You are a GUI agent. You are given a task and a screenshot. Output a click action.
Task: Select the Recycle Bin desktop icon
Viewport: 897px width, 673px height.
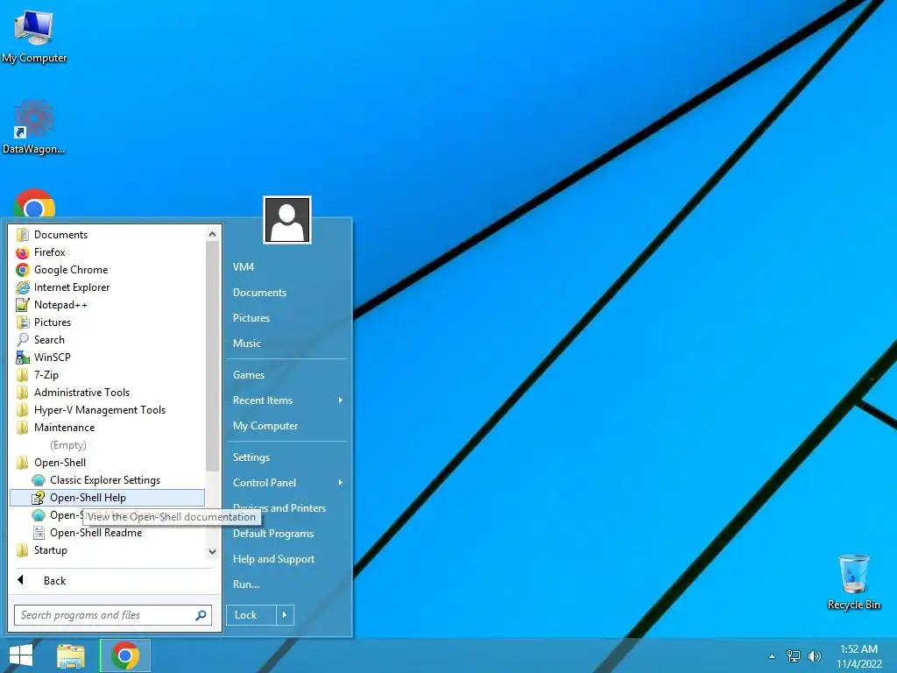[x=853, y=582]
